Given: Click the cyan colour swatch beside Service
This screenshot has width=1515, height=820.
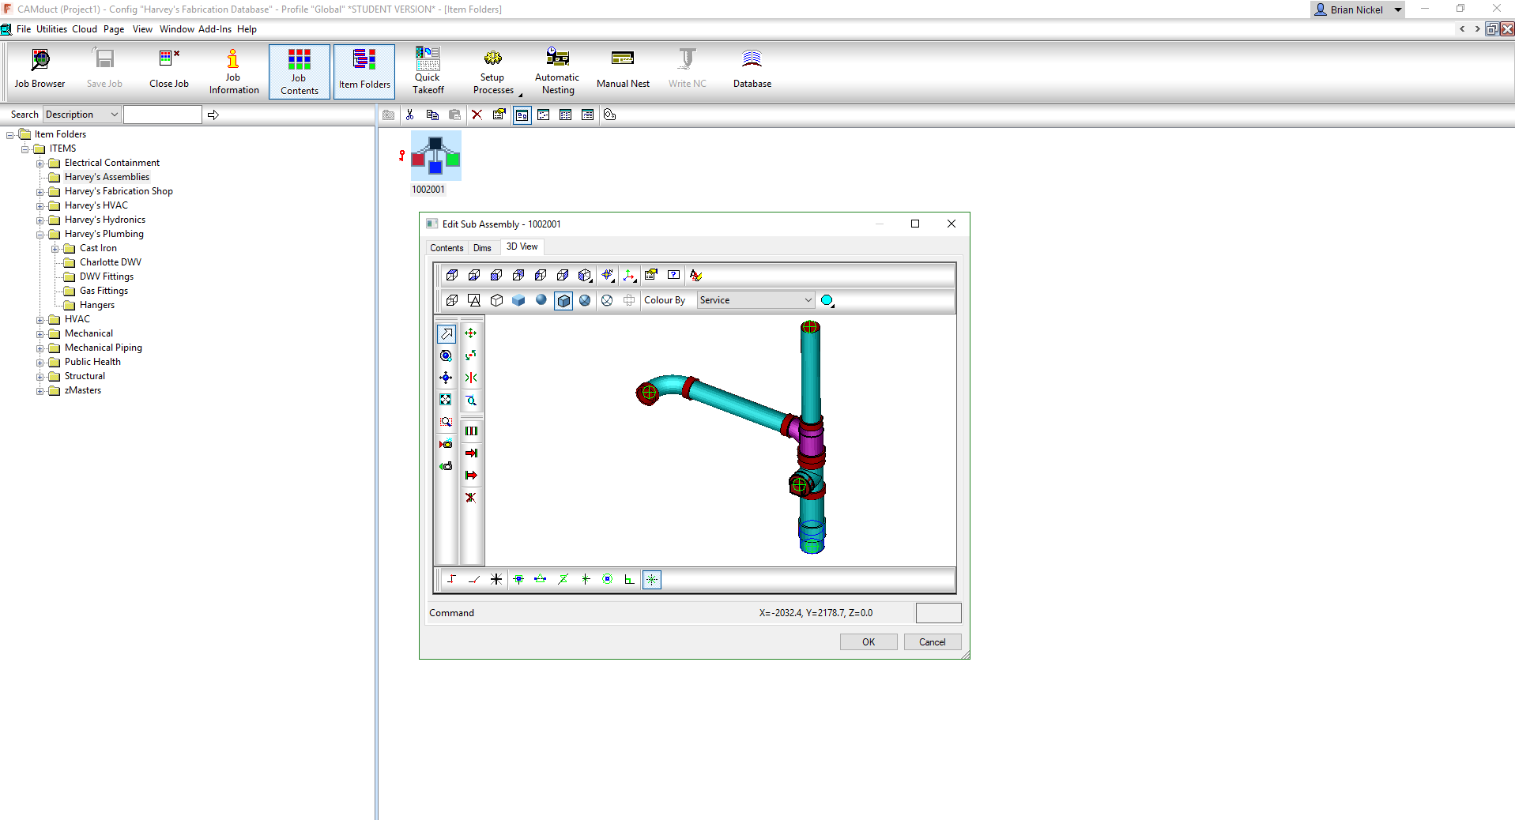Looking at the screenshot, I should (x=827, y=300).
